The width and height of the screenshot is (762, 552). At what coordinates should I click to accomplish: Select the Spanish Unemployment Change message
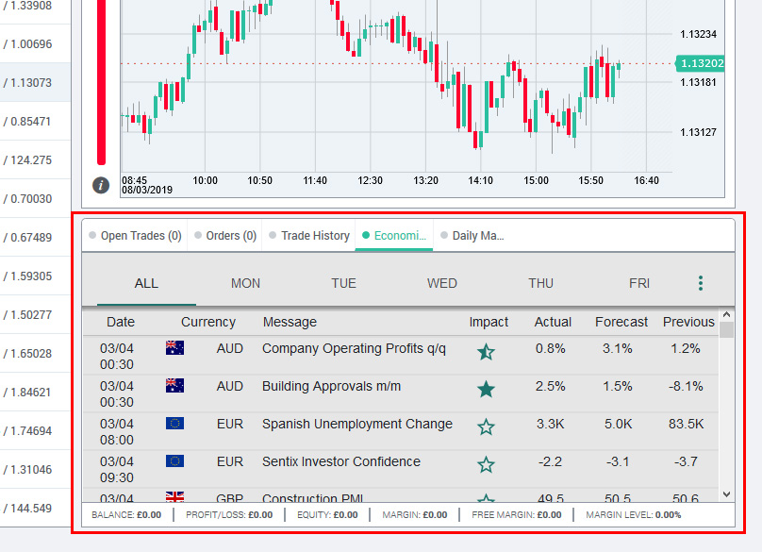(x=357, y=424)
